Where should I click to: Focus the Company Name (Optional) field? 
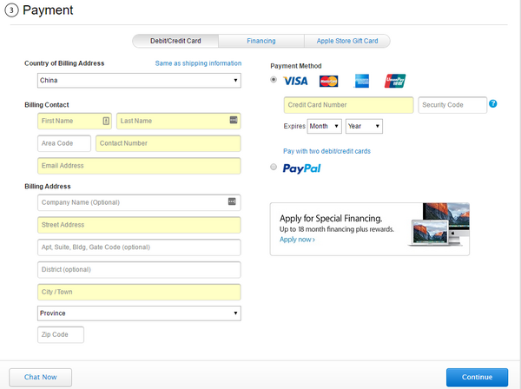click(139, 202)
